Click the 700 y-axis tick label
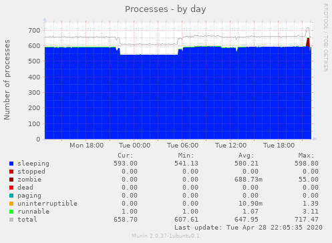Viewport: 332px width, 243px height. 34,31
